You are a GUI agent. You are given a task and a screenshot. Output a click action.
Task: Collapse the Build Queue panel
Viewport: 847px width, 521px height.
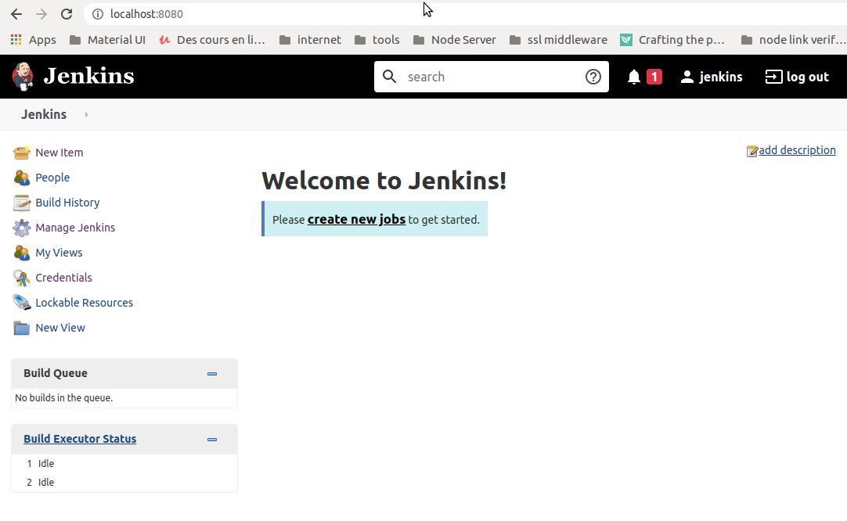(x=211, y=373)
